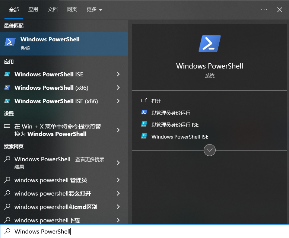Expand arrow for 查看更多搜索结果 web result
Screen dimensions: 289x238
pos(118,163)
